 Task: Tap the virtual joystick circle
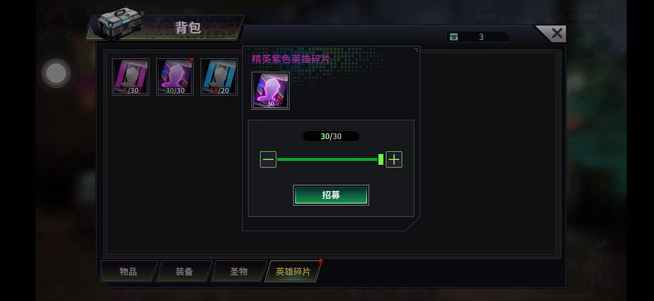56,73
